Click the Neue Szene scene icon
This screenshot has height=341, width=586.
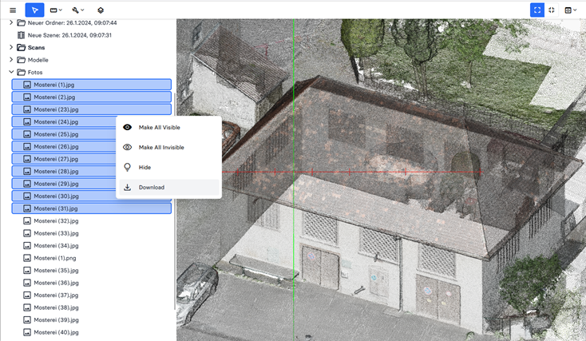click(22, 35)
